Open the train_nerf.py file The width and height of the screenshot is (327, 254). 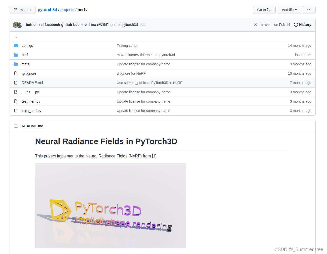tap(31, 111)
